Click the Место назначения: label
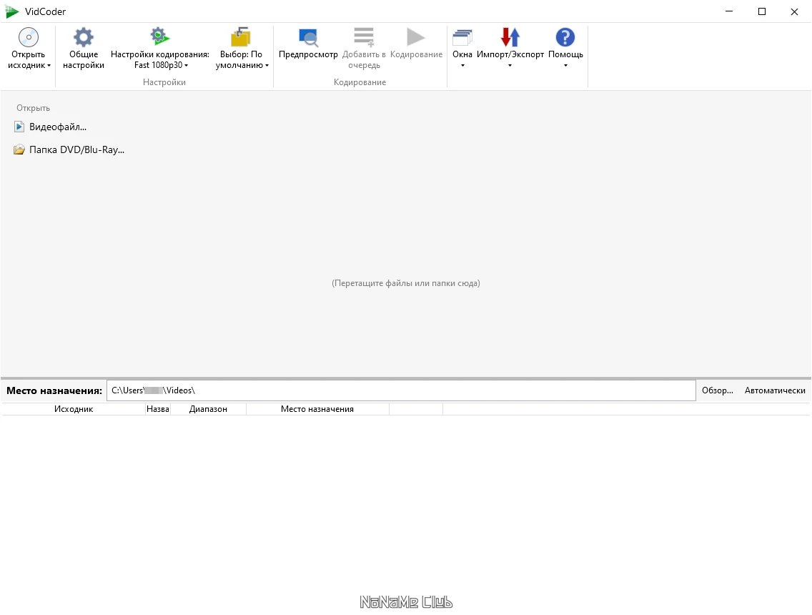 (x=54, y=390)
